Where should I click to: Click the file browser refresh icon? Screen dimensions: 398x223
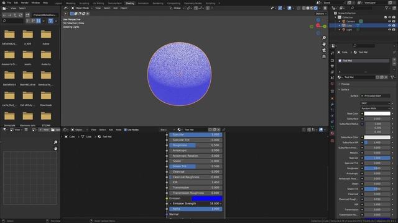(21, 15)
